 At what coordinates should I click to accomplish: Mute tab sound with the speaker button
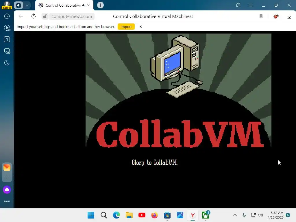point(18,5)
